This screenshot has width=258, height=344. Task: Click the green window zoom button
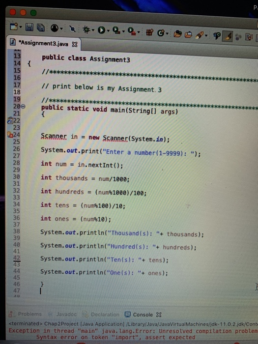tap(33, 13)
